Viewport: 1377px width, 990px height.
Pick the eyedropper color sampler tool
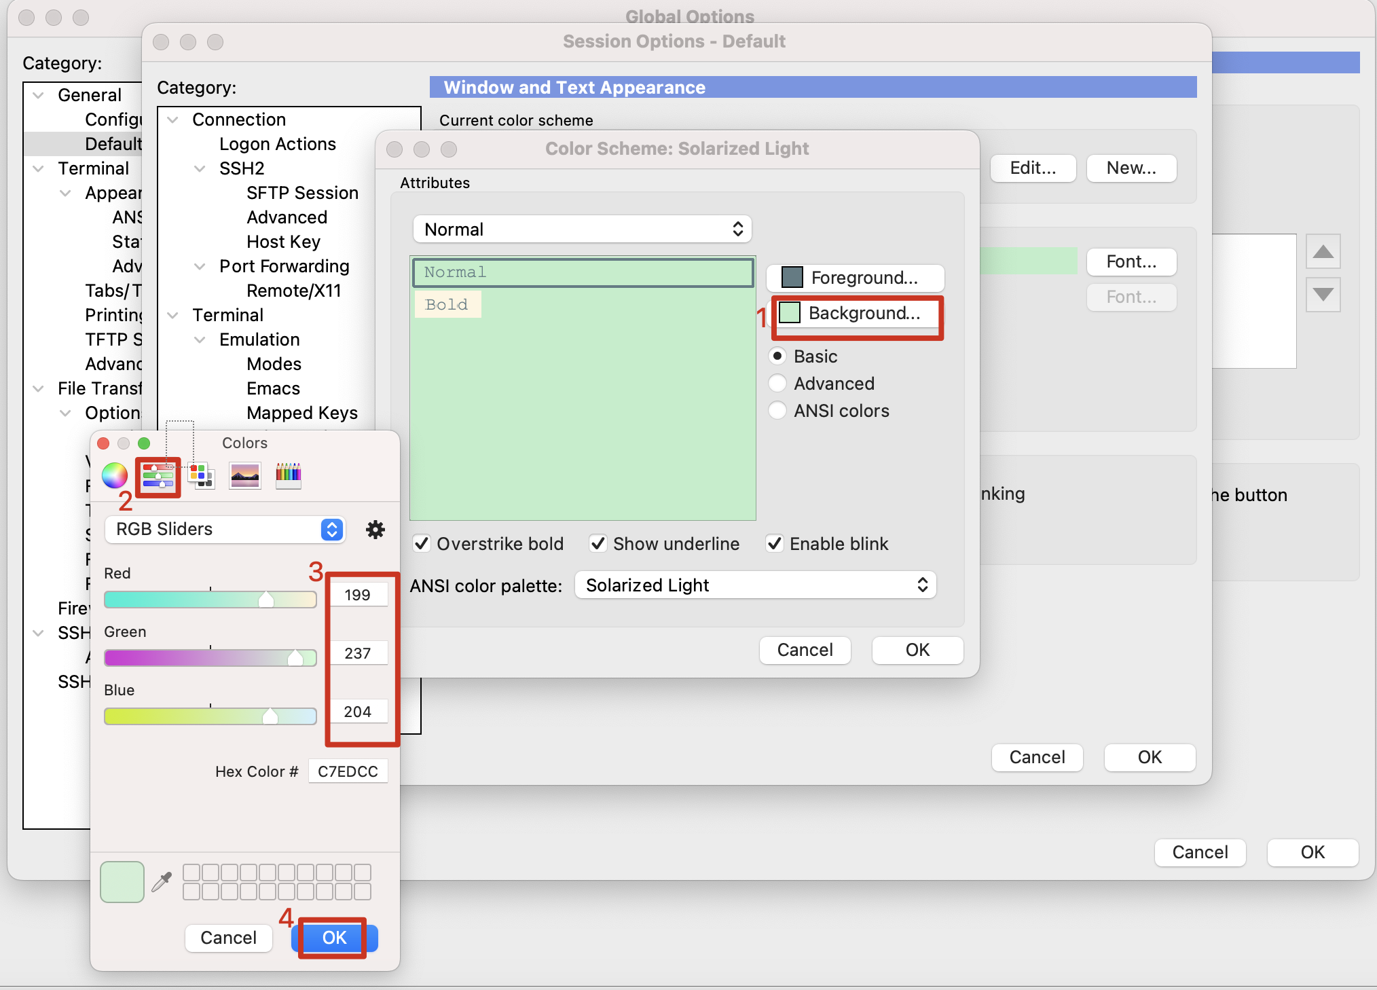click(162, 881)
